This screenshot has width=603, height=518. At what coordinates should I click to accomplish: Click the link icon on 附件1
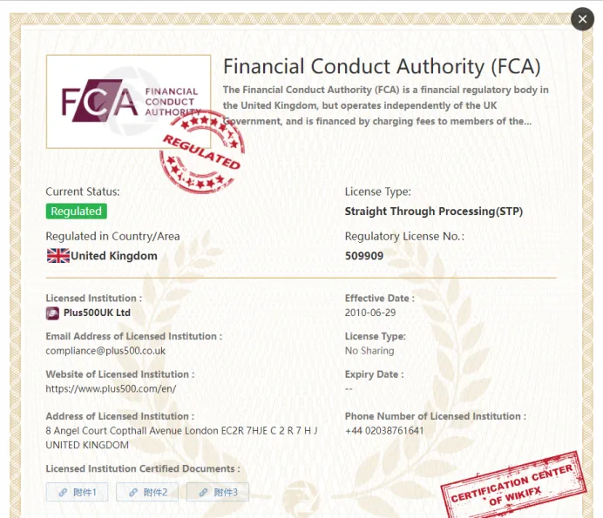pos(63,492)
